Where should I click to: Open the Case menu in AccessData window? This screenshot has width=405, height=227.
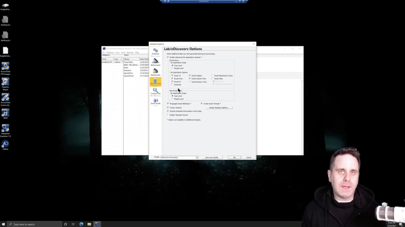(117, 53)
